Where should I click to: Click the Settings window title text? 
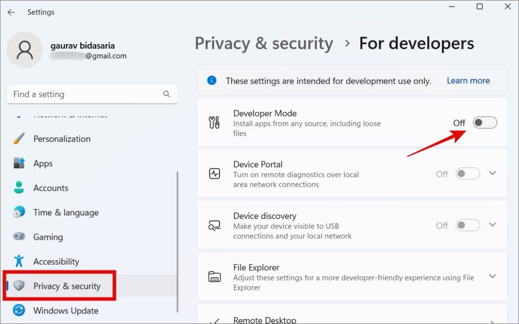pyautogui.click(x=41, y=12)
